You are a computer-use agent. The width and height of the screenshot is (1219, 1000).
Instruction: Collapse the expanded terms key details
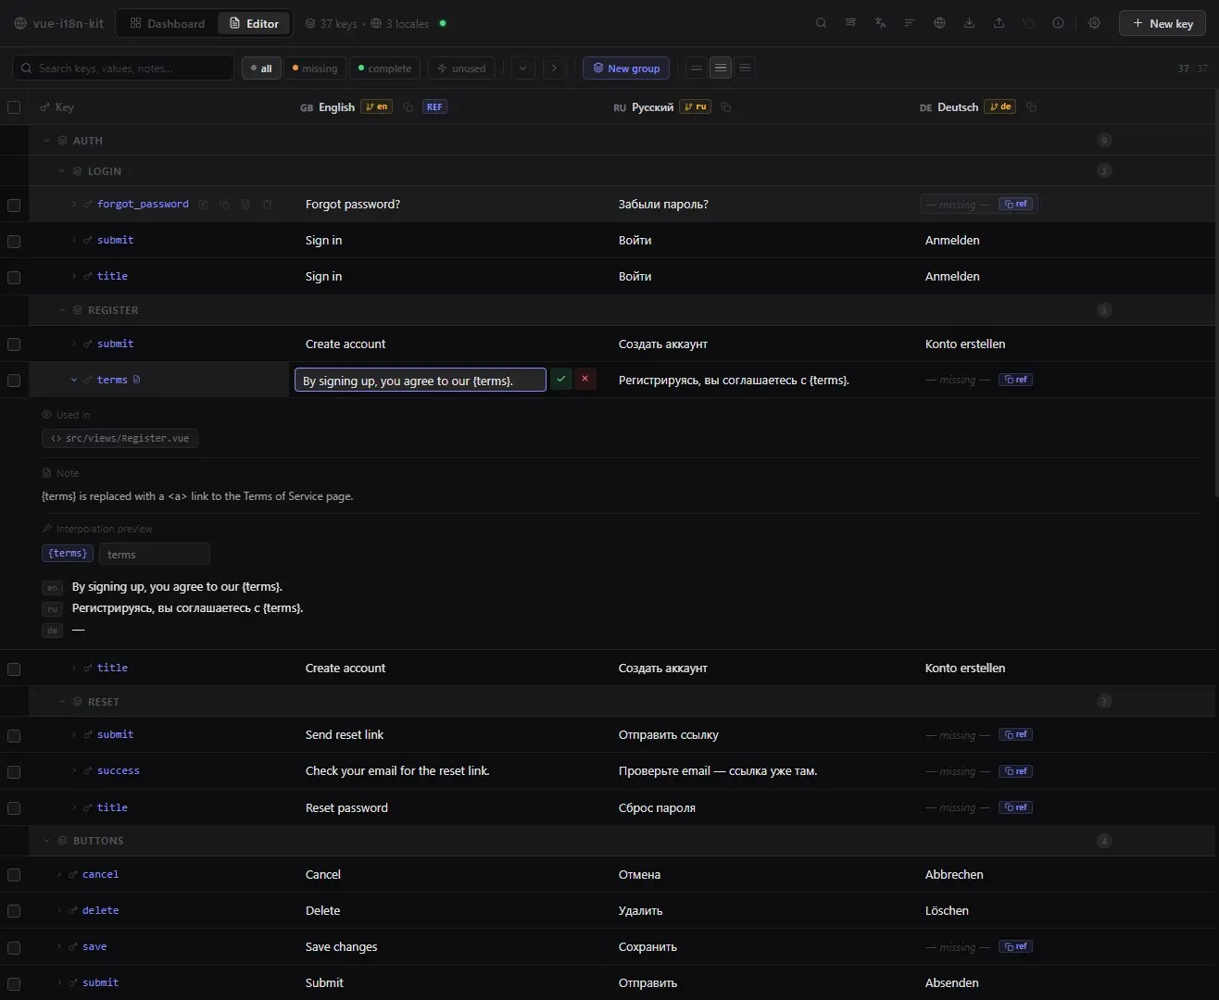(74, 380)
